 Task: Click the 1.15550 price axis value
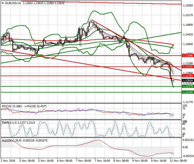point(188,6)
